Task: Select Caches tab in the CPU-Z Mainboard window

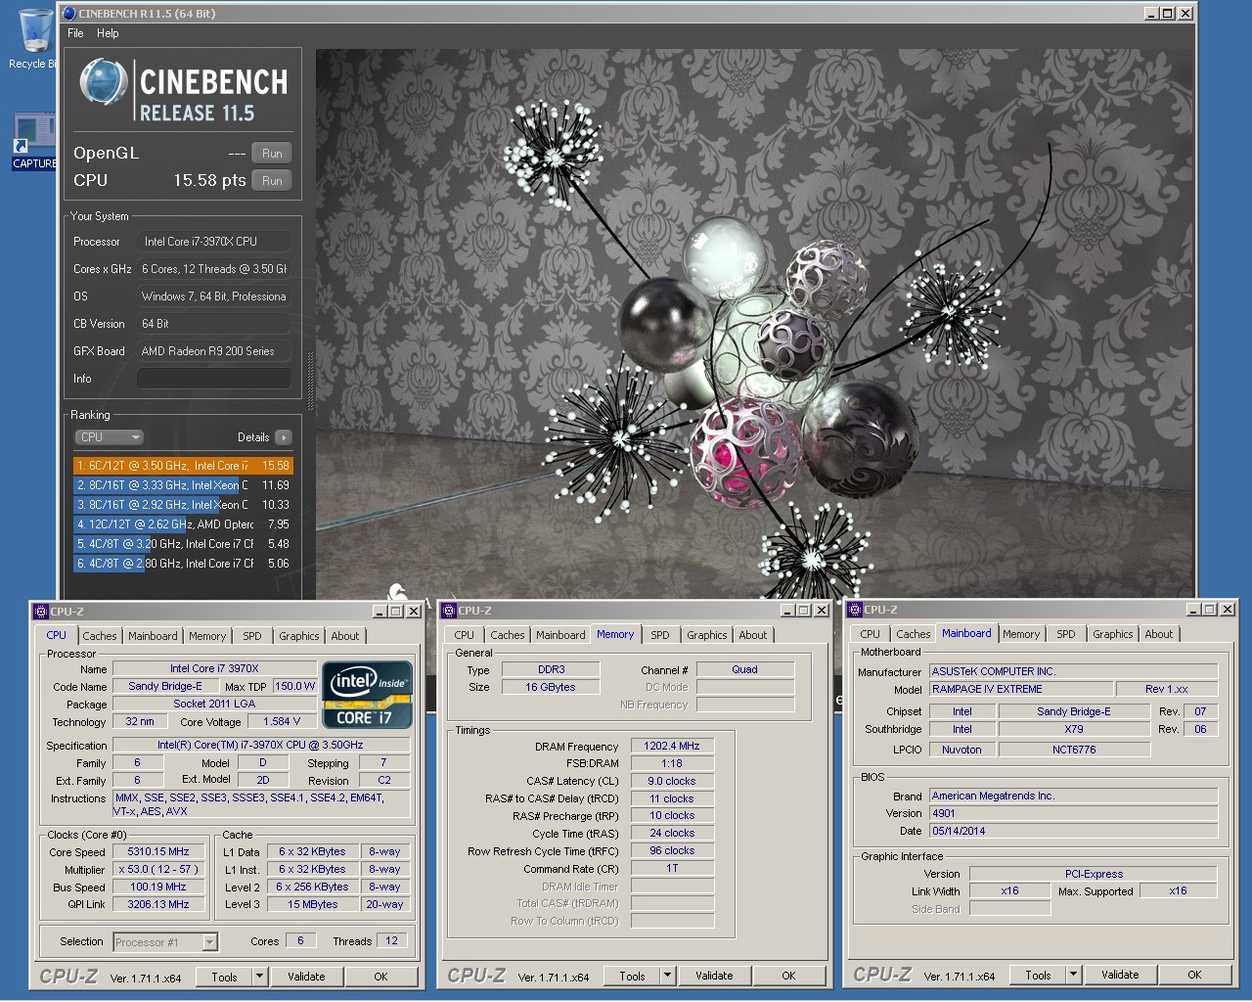Action: (914, 634)
